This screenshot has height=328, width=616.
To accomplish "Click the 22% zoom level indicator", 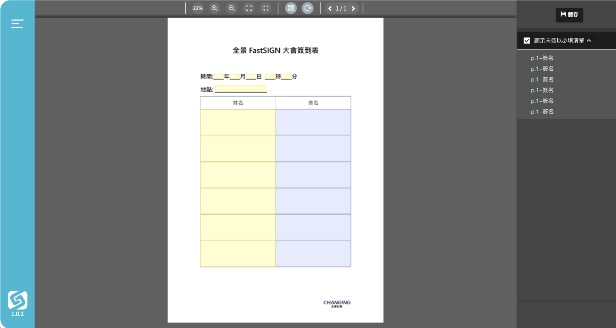I will (x=198, y=8).
